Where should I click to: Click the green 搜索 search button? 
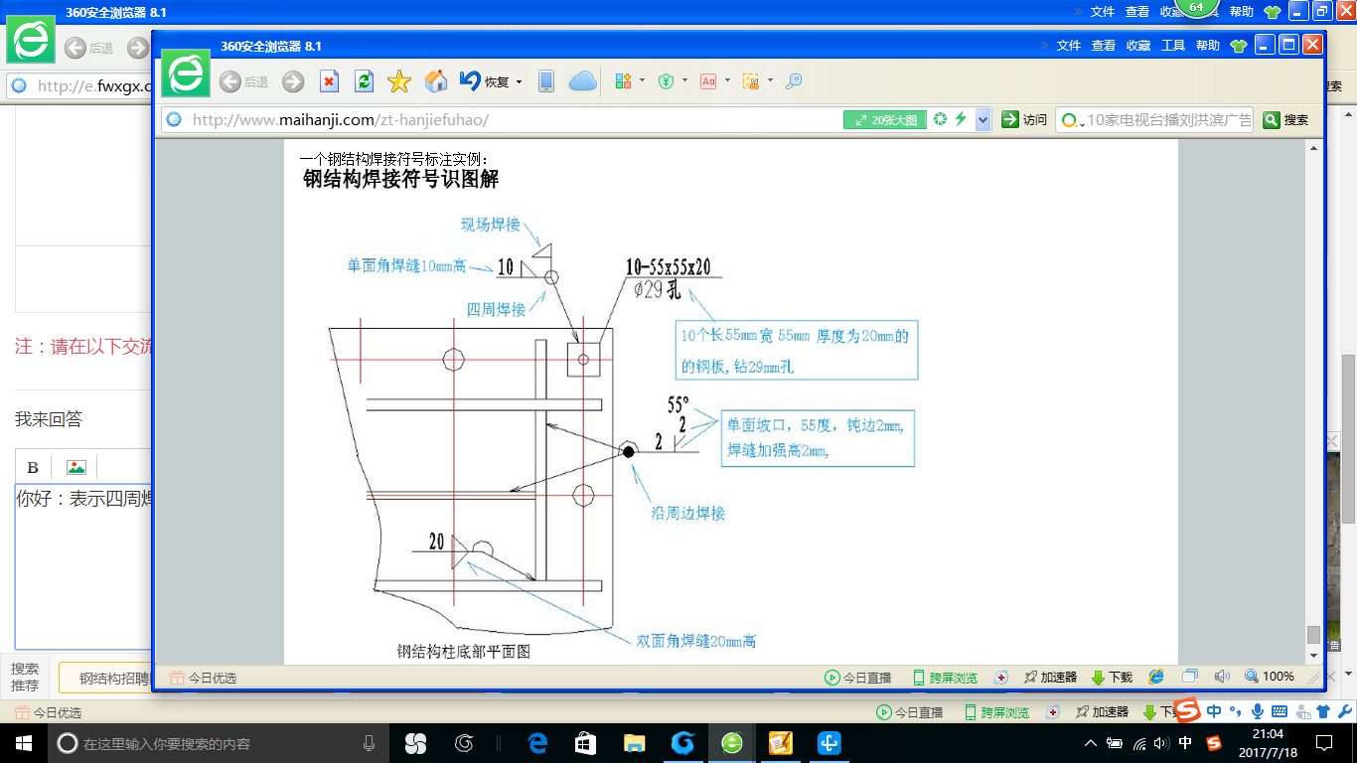(1285, 119)
